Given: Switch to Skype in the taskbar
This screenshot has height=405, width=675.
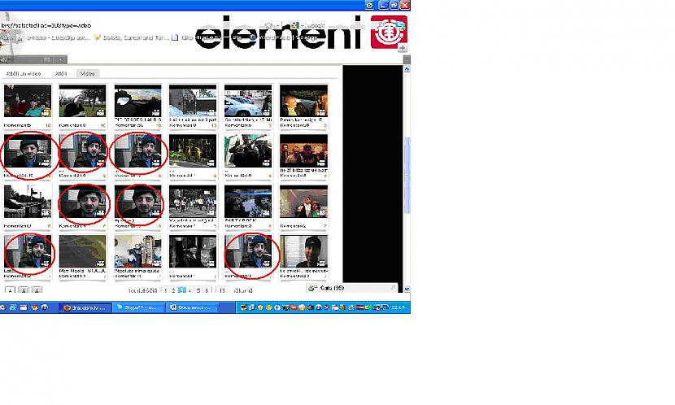Looking at the screenshot, I should click(x=139, y=307).
